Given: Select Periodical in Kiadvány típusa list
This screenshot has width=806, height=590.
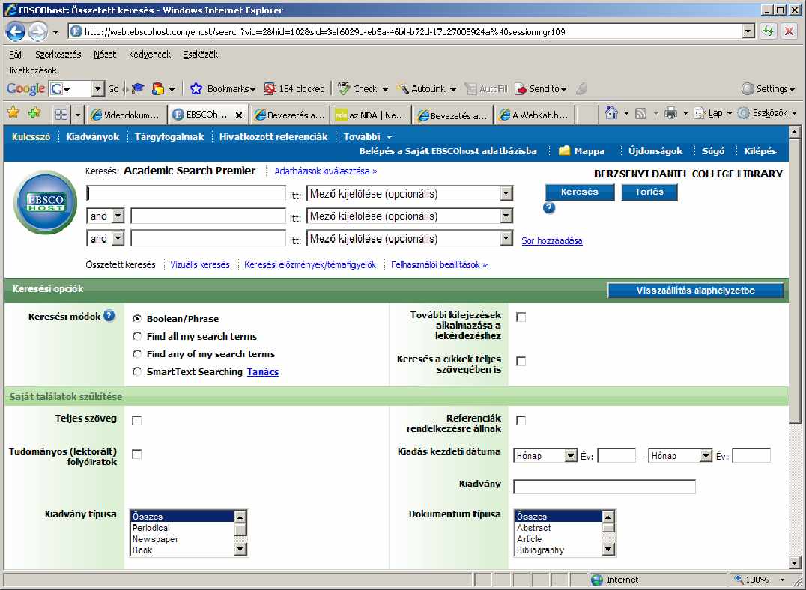Looking at the screenshot, I should (183, 528).
